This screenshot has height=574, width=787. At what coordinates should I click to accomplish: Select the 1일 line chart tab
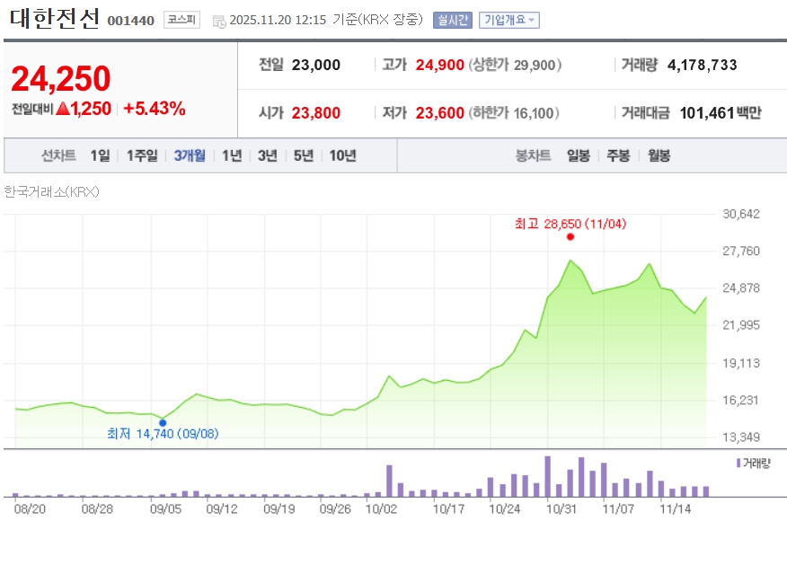(x=100, y=155)
